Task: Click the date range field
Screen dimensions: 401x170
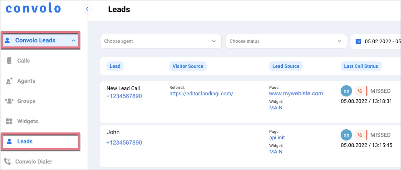Action: click(382, 41)
